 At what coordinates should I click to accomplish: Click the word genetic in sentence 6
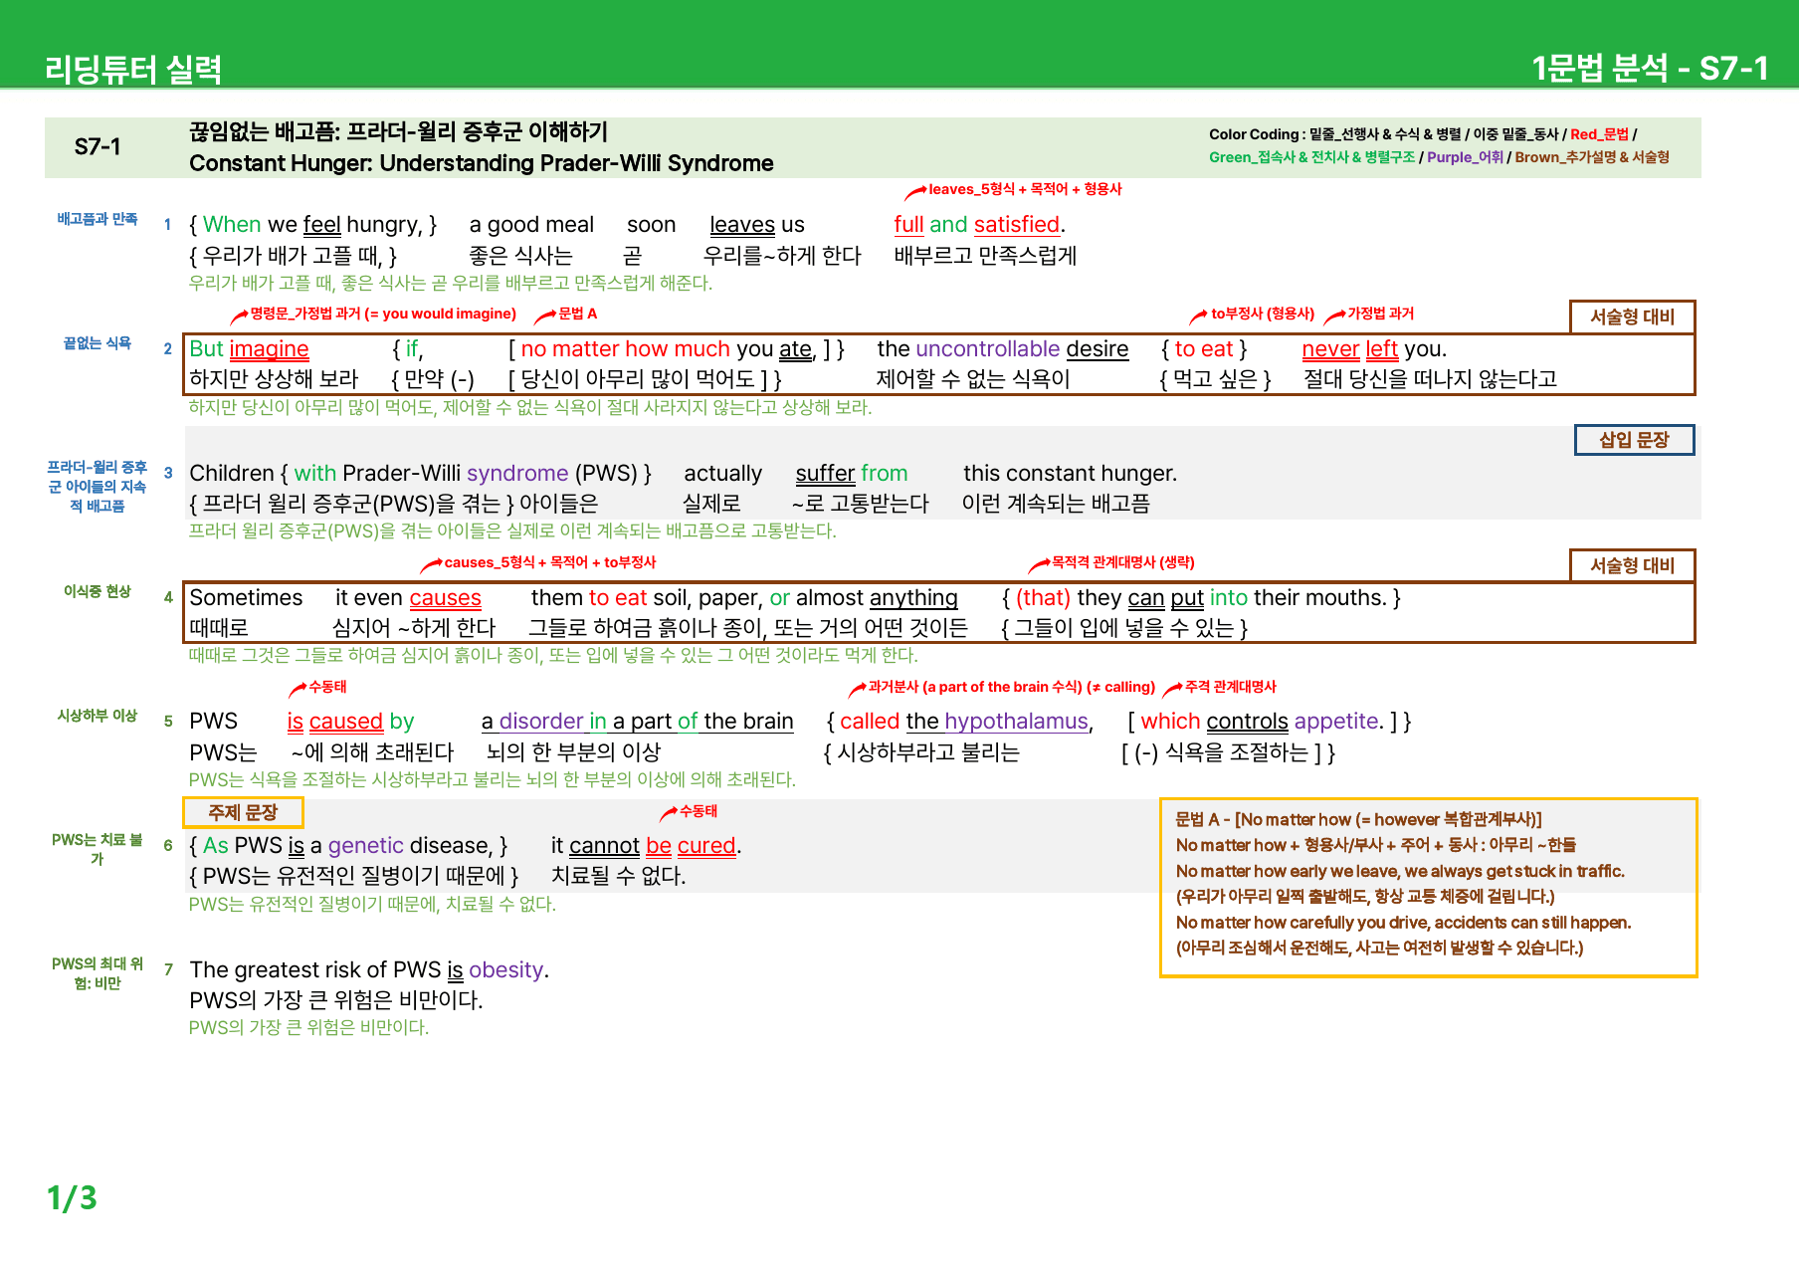click(366, 846)
